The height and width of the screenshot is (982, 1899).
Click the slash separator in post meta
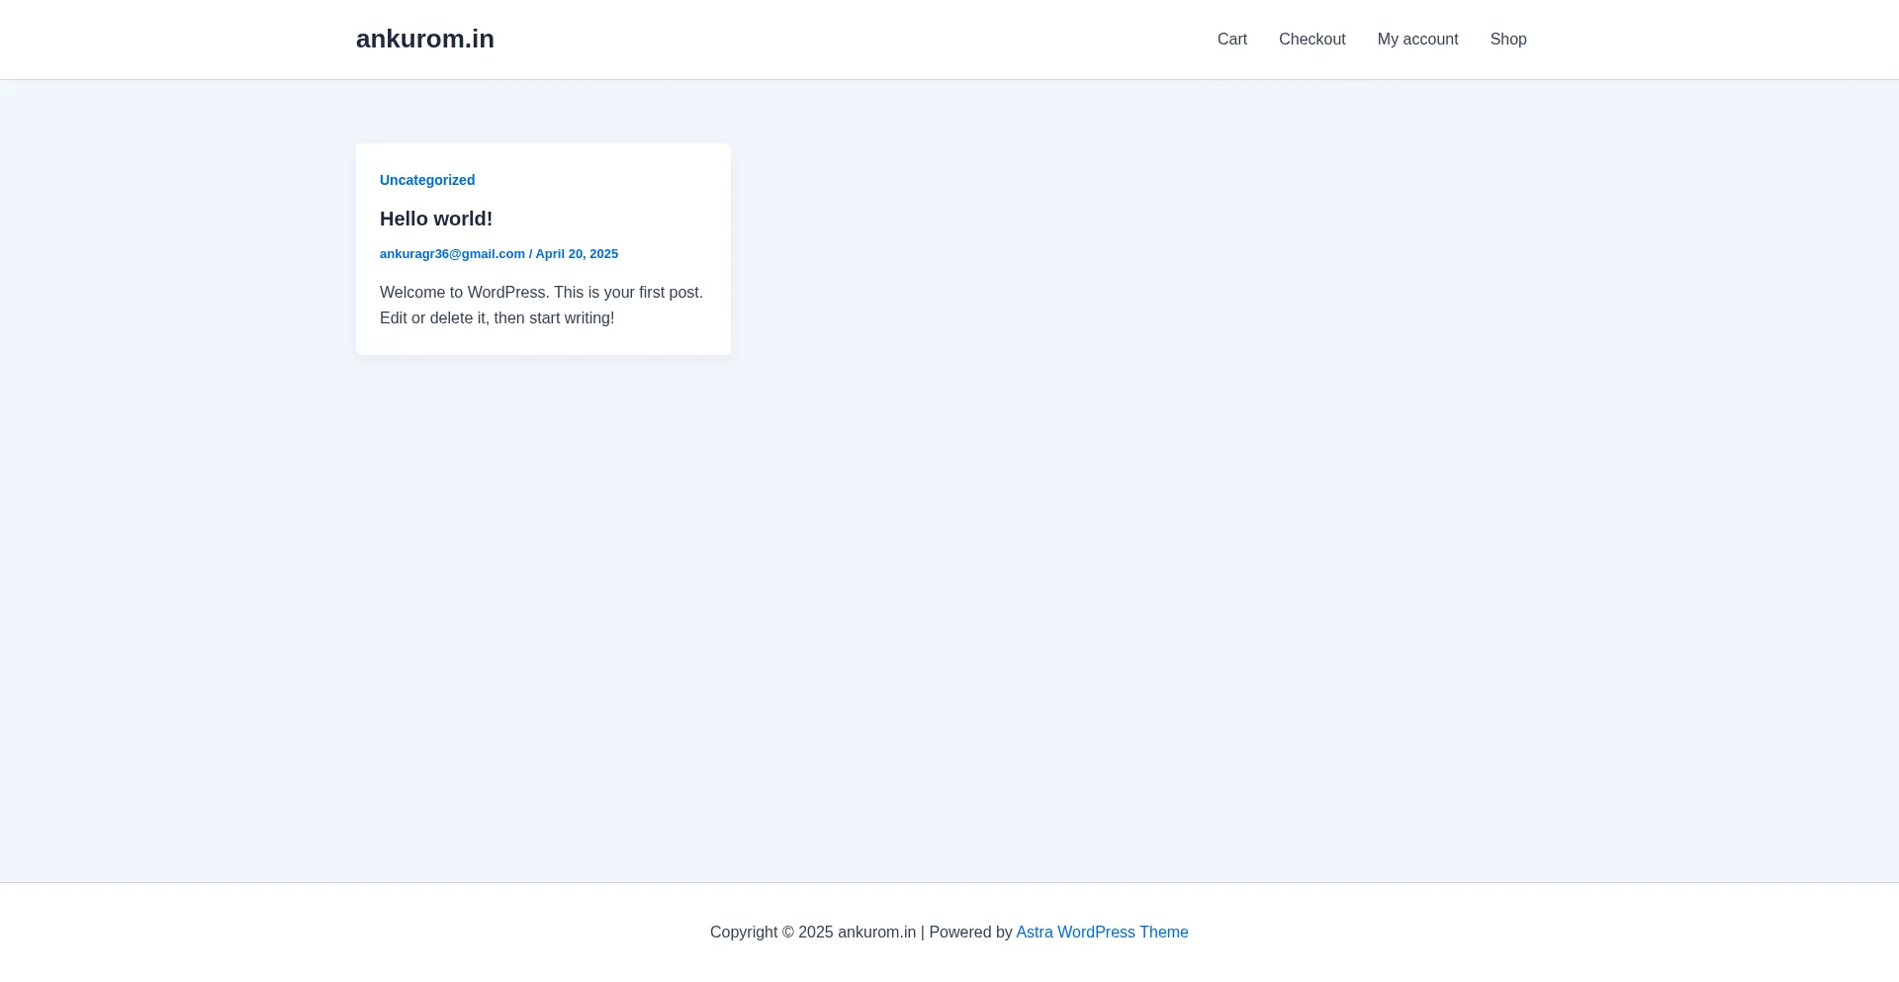click(530, 254)
